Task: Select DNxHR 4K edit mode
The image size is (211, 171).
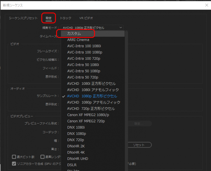Action: click(93, 152)
